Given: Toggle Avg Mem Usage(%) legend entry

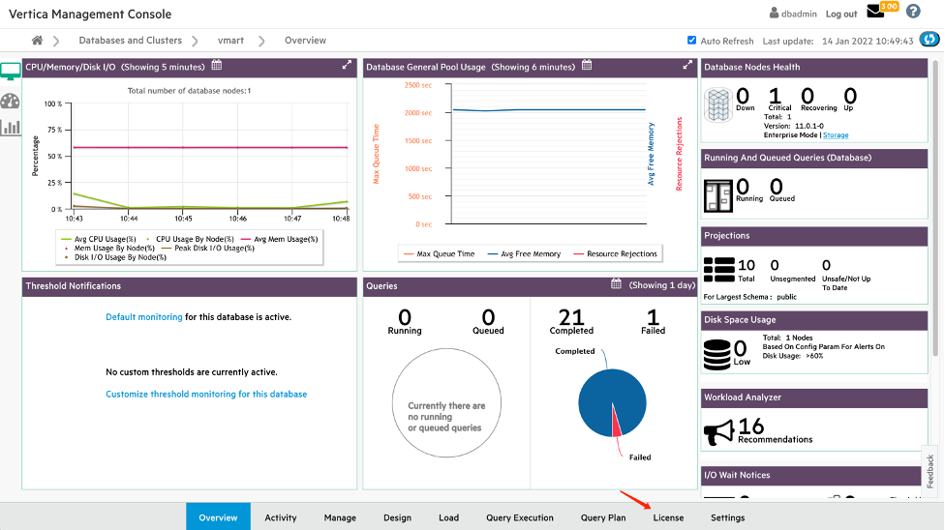Looking at the screenshot, I should coord(279,239).
